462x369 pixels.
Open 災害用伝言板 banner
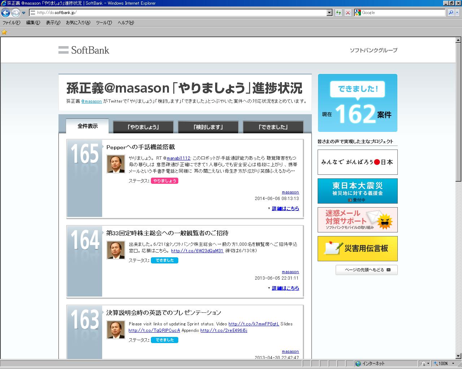tap(358, 249)
